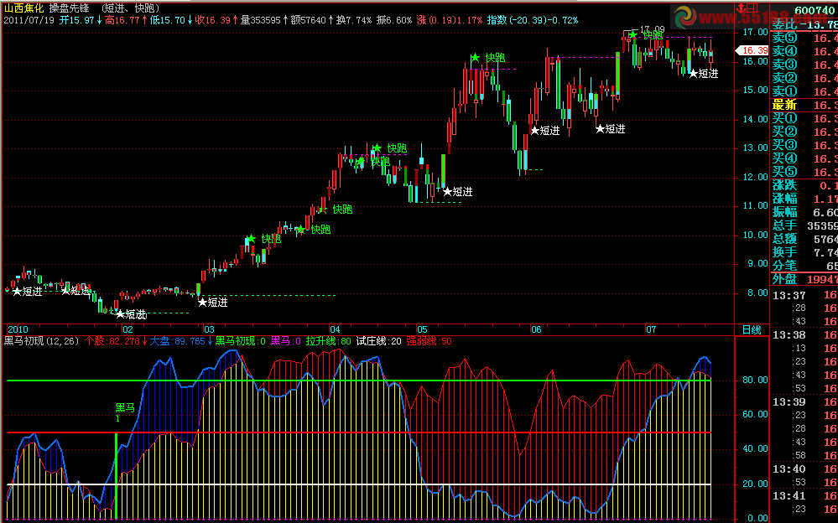Select the 日线 period label

coord(752,329)
